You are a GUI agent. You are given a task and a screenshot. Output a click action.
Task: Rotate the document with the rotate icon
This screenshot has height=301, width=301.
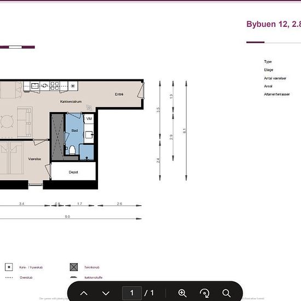[205, 293]
